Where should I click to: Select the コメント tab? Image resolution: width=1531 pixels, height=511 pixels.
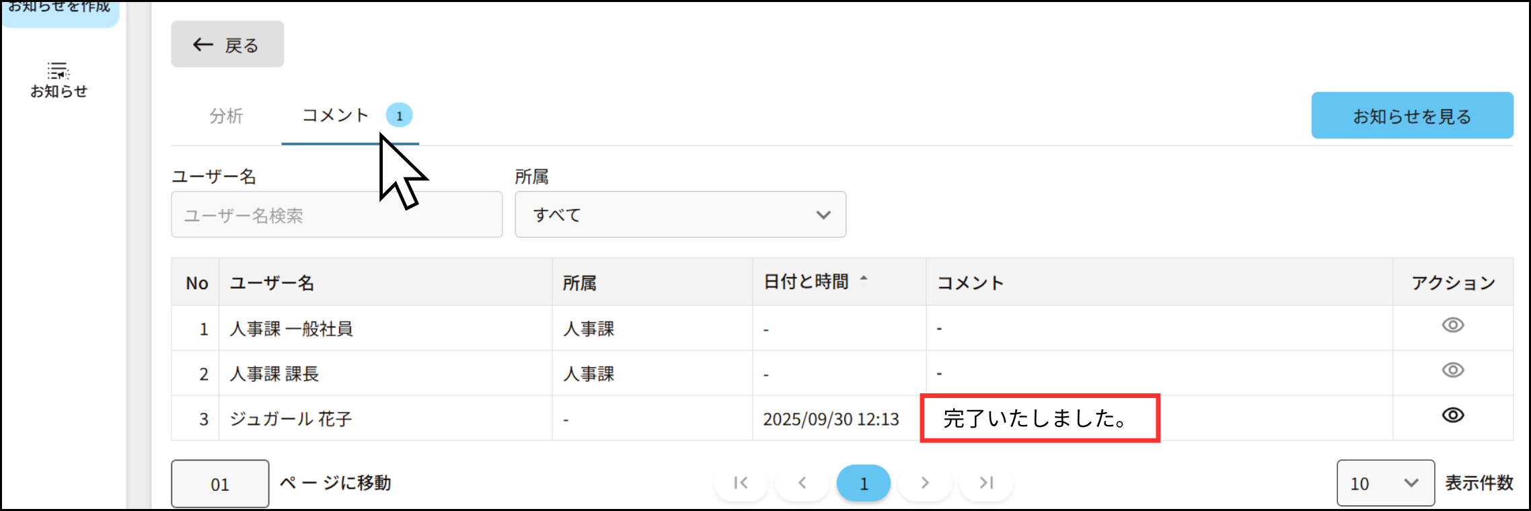[335, 116]
